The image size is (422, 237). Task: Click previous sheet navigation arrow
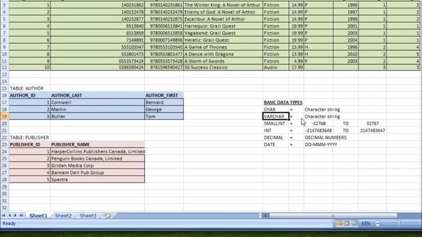point(10,215)
